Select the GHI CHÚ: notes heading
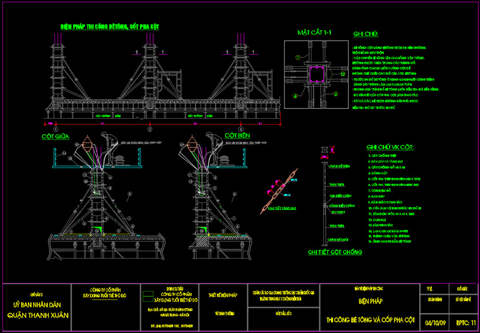The width and height of the screenshot is (480, 333). coord(366,34)
